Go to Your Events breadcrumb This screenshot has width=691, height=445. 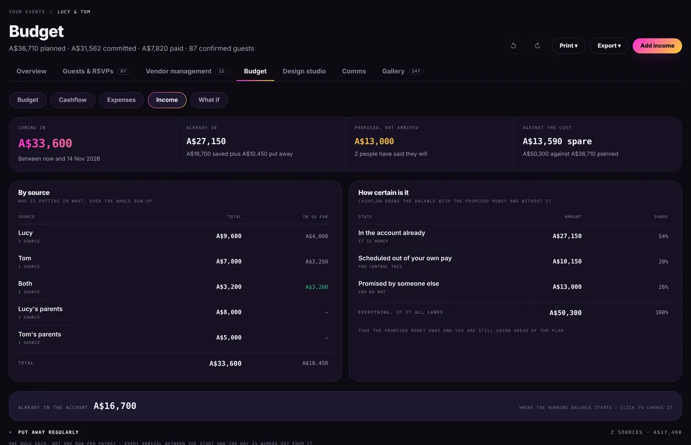pyautogui.click(x=27, y=12)
